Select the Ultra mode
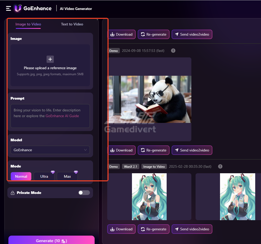The width and height of the screenshot is (261, 244). pyautogui.click(x=44, y=176)
